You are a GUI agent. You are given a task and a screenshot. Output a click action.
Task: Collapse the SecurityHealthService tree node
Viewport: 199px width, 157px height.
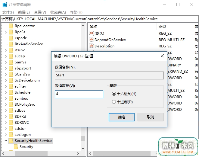click(x=6, y=141)
